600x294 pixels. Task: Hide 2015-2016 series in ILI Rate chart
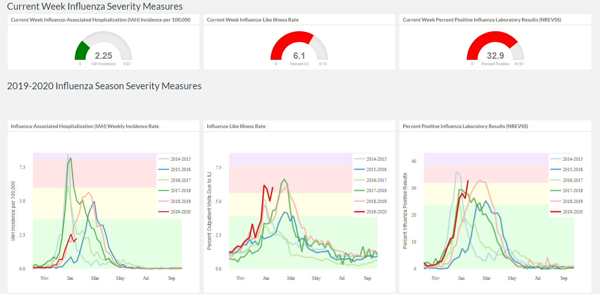point(370,169)
